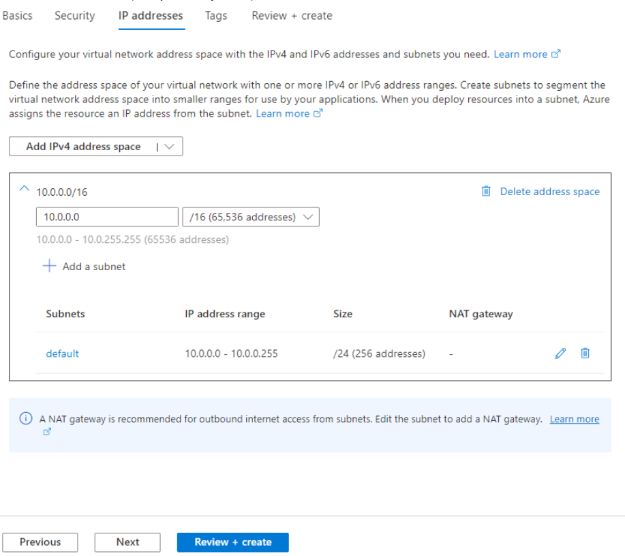Open the Add IPv4 address space dropdown arrow
Viewport: 625px width, 556px height.
tap(170, 147)
